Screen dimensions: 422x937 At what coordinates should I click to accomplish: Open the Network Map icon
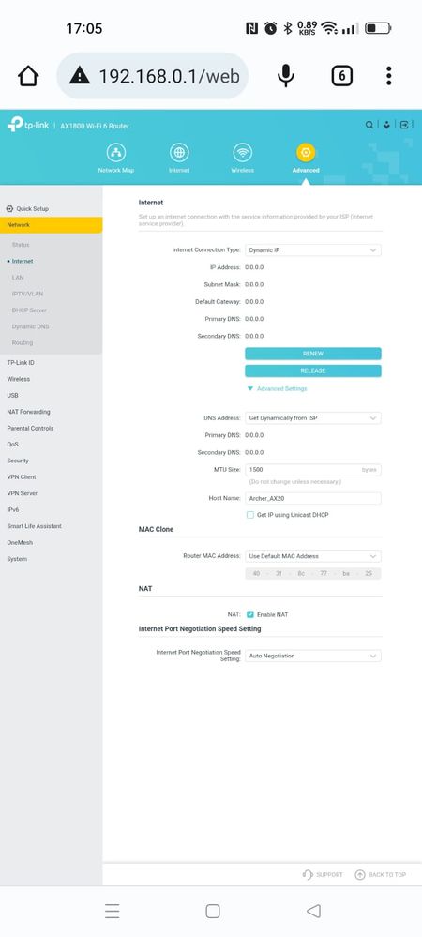[x=116, y=152]
